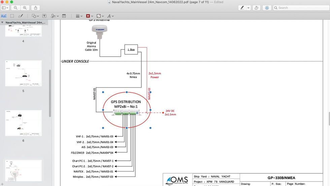Select the Text Selection tool
Screen dimensions: 330x186
[4, 16]
